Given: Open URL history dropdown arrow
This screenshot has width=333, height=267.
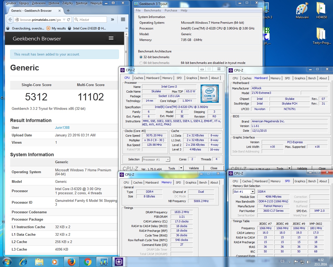Looking at the screenshot, I should [x=64, y=20].
